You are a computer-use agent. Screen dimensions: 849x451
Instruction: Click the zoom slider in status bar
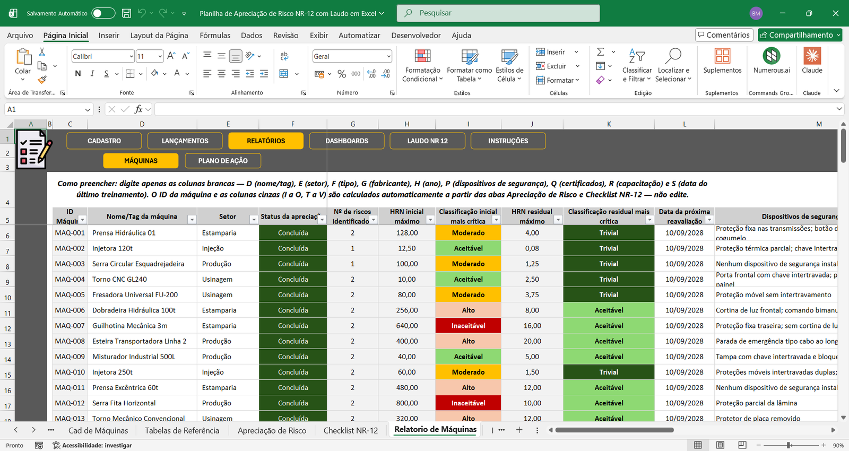click(789, 445)
